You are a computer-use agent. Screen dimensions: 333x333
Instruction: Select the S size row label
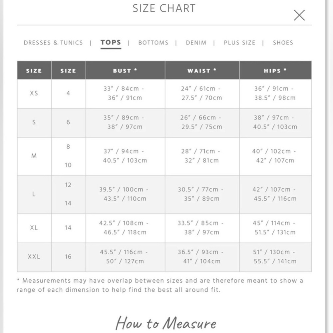[x=34, y=122]
